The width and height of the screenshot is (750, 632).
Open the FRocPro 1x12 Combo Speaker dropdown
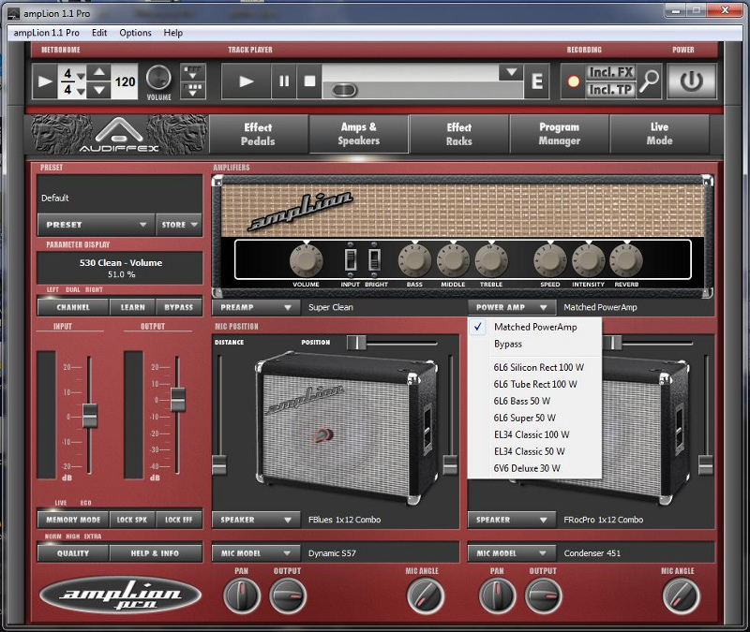tap(512, 520)
